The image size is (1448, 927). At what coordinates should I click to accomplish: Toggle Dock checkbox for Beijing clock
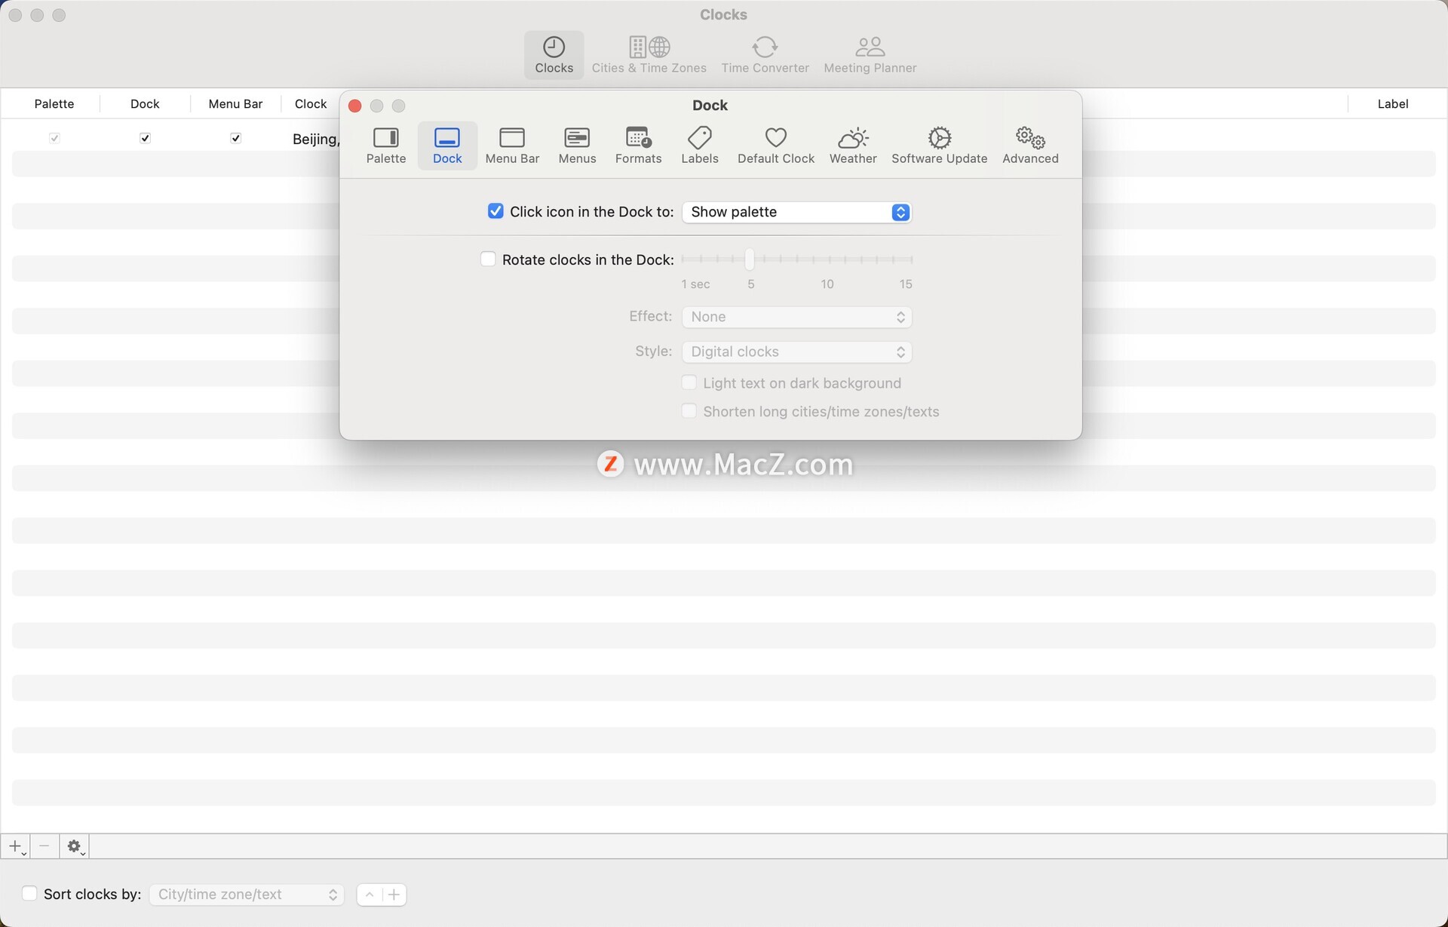145,138
